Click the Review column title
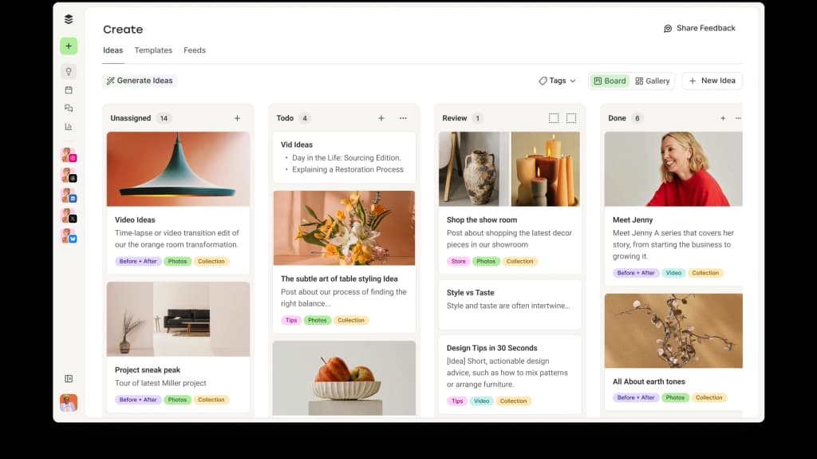This screenshot has height=459, width=817. (454, 118)
